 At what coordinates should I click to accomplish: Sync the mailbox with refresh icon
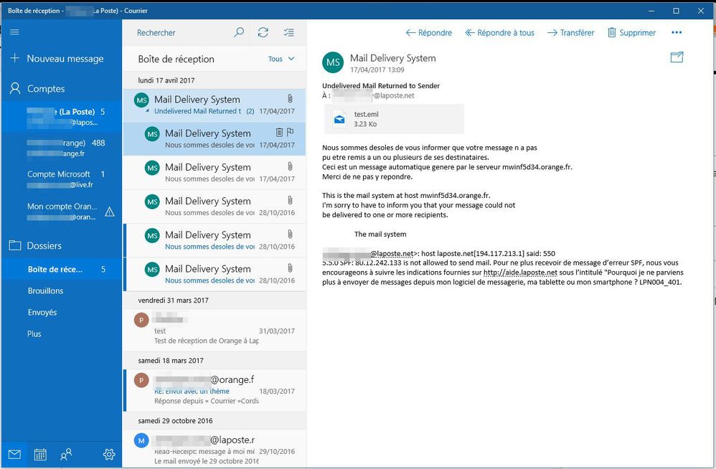pos(263,32)
